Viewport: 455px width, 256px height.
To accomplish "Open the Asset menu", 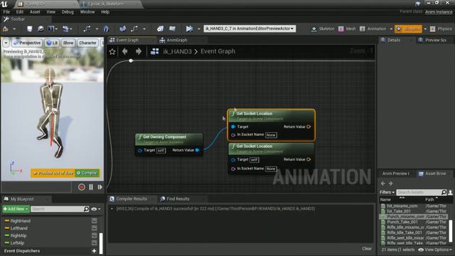I will click(35, 12).
